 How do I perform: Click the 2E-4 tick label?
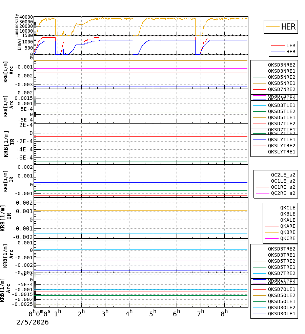[x=26, y=125]
